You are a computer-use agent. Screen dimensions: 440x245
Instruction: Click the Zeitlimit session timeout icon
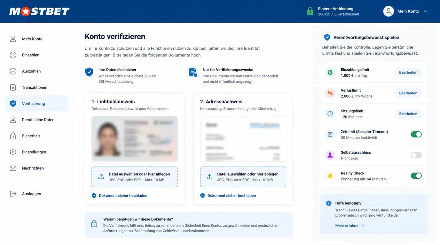coord(330,134)
